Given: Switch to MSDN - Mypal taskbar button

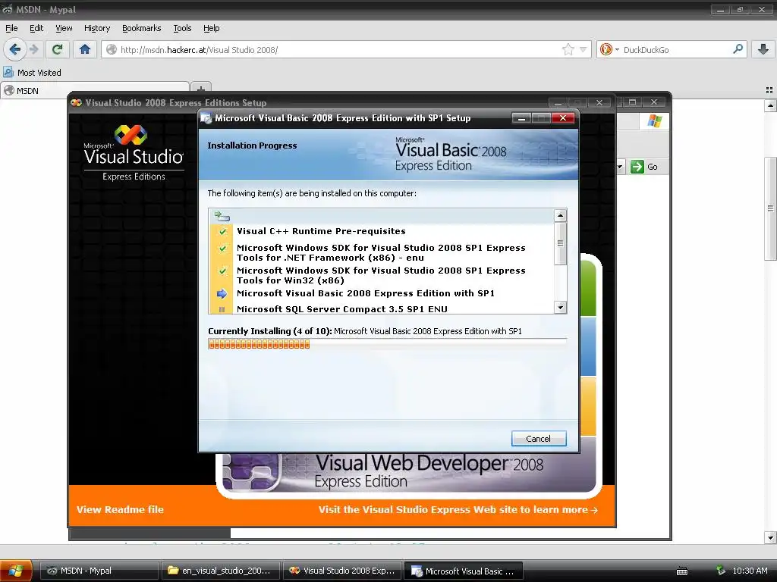Looking at the screenshot, I should click(99, 571).
